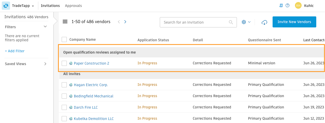325x123 pixels.
Task: Click the cloud download export icon
Action: pyautogui.click(x=264, y=23)
